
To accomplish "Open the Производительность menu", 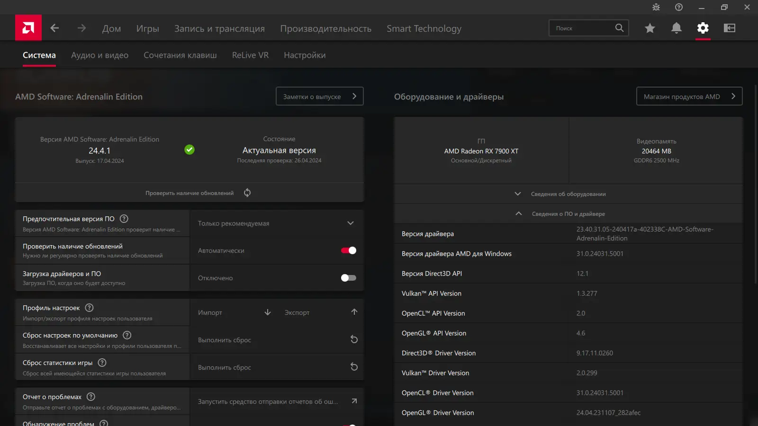I will point(325,28).
